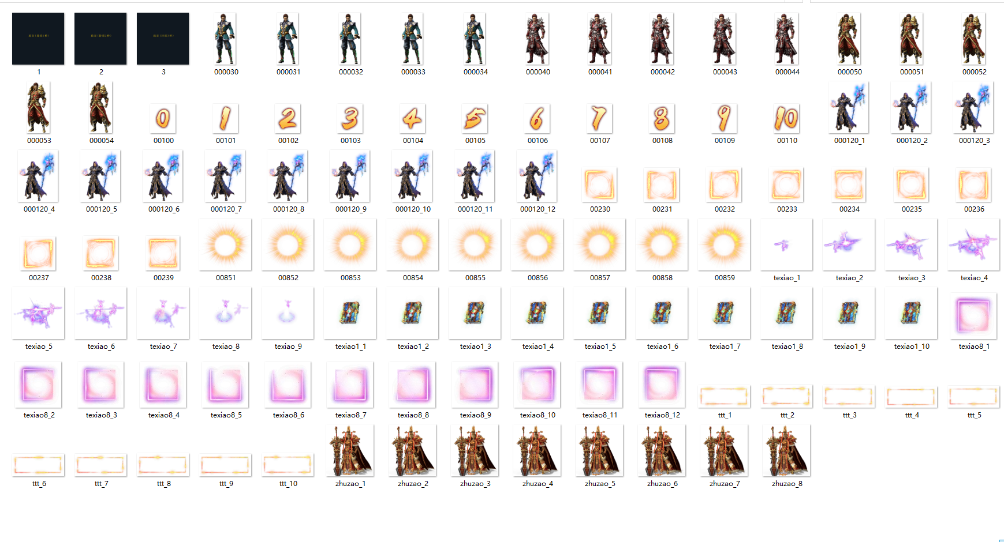Click pink frame effect texiao8_1

[973, 316]
